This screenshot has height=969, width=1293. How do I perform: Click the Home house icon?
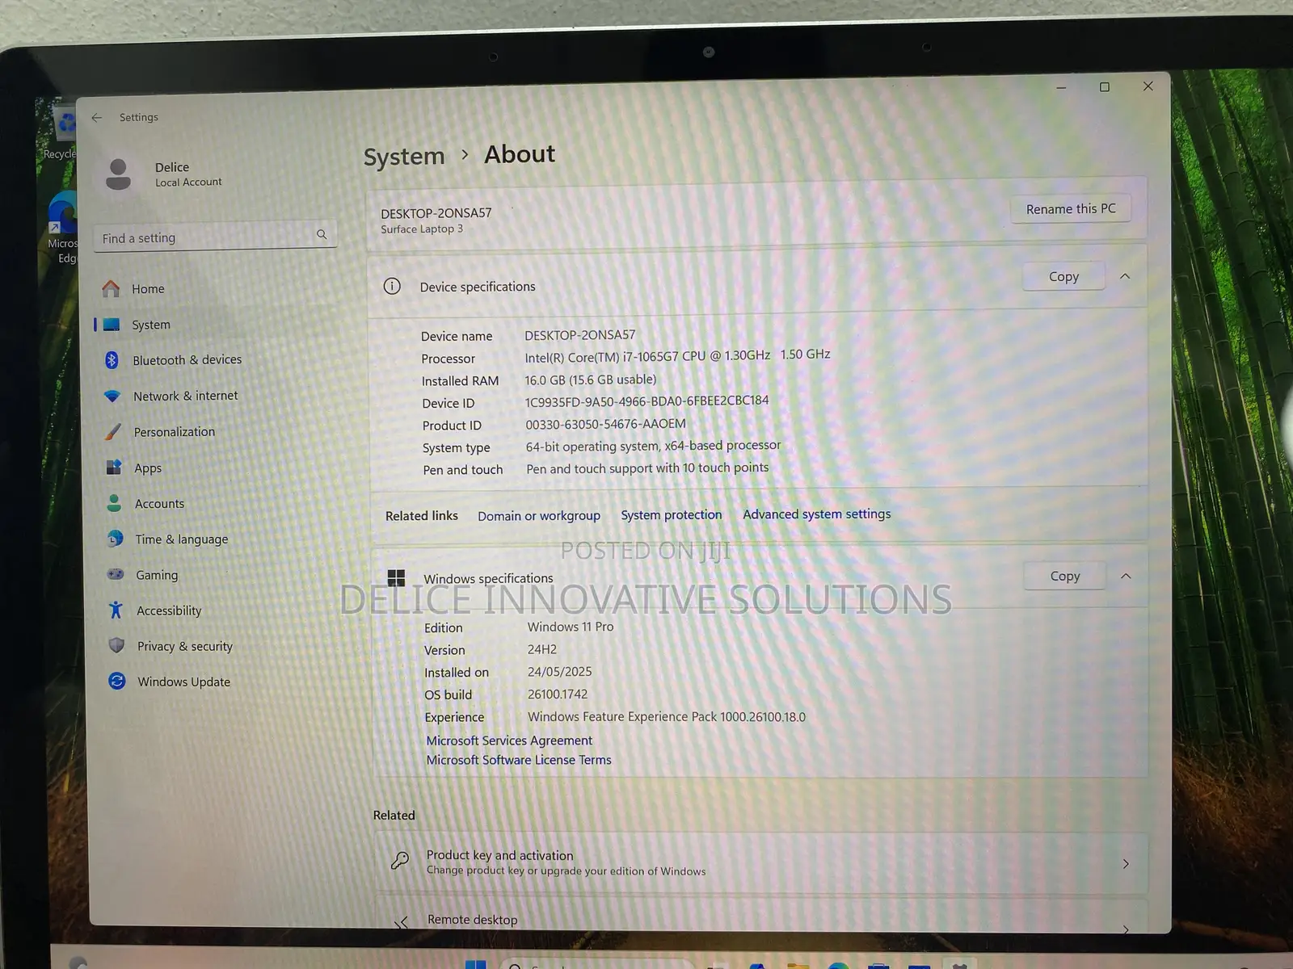[x=112, y=288]
